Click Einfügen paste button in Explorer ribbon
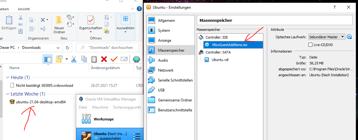Image resolution: width=358 pixels, height=140 pixels. (x=9, y=23)
